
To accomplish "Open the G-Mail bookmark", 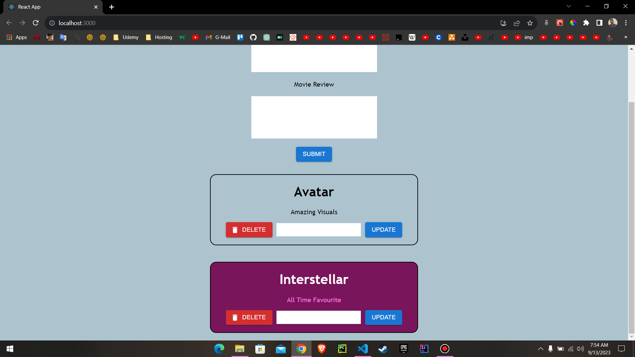I will tap(218, 37).
